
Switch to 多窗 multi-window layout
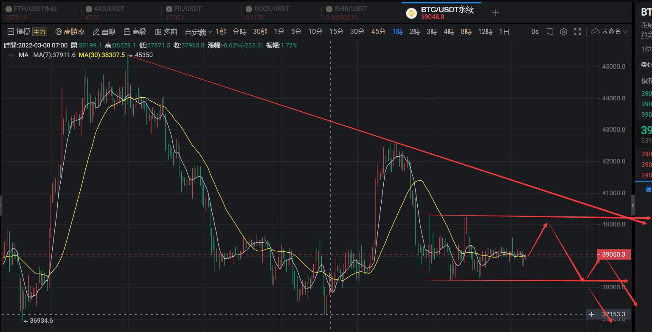coord(166,32)
